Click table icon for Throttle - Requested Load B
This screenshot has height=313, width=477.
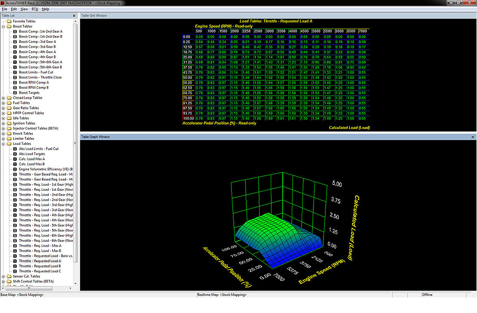click(x=15, y=266)
